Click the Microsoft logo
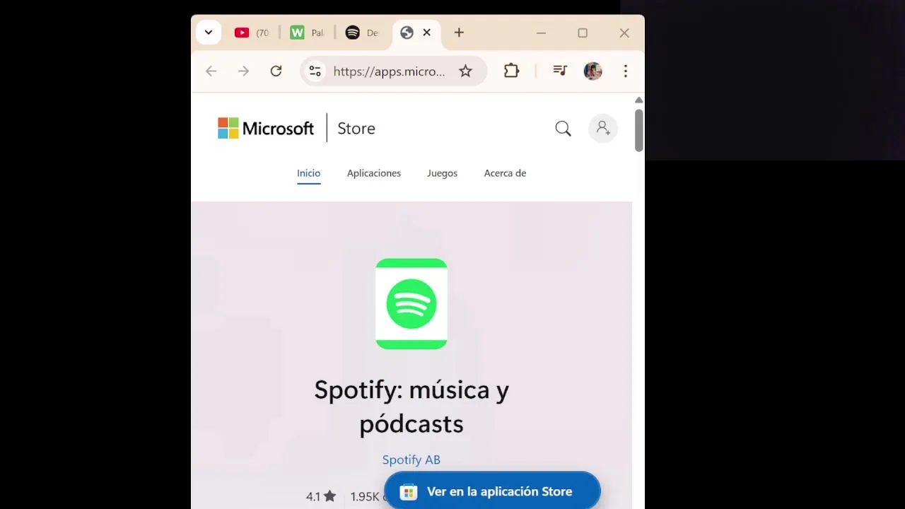 266,128
